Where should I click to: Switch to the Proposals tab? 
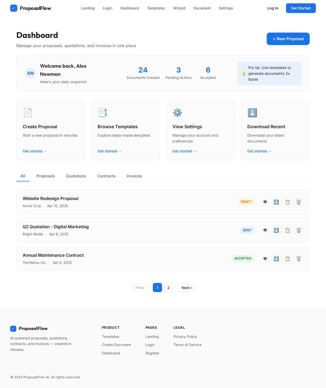[x=46, y=176]
